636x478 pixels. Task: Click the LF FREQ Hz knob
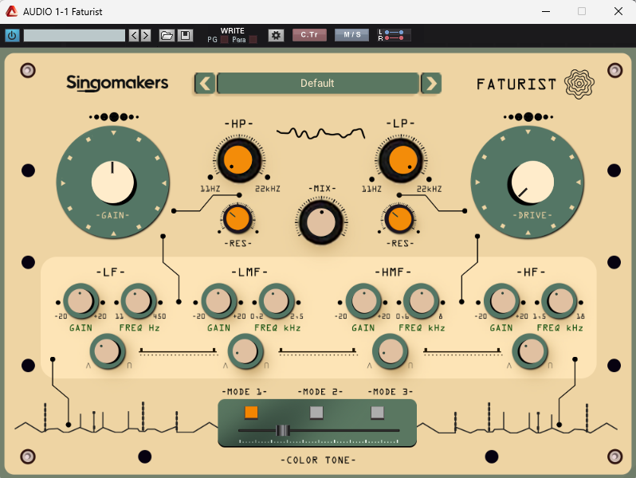click(x=139, y=302)
